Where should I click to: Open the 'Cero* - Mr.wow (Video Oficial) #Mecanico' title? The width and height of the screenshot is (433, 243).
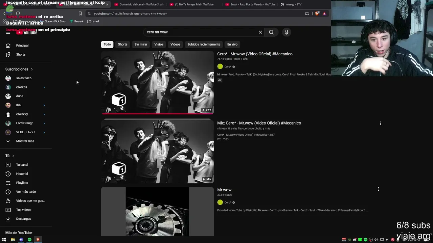click(x=255, y=54)
